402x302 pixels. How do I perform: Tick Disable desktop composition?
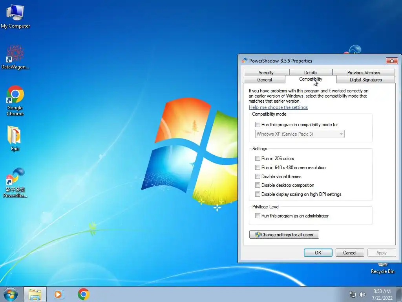pyautogui.click(x=258, y=185)
